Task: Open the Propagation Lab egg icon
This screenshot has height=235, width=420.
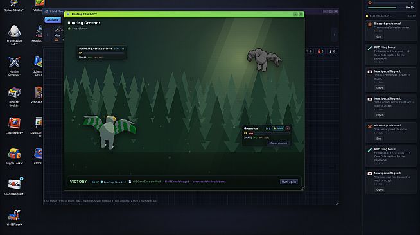Action: coord(14,31)
